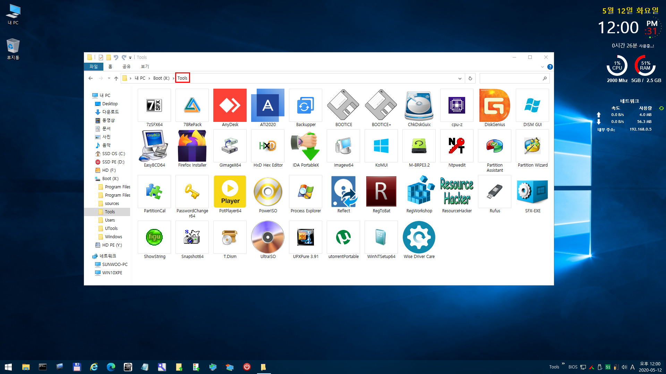Open ResourceHacker icon

point(457,192)
